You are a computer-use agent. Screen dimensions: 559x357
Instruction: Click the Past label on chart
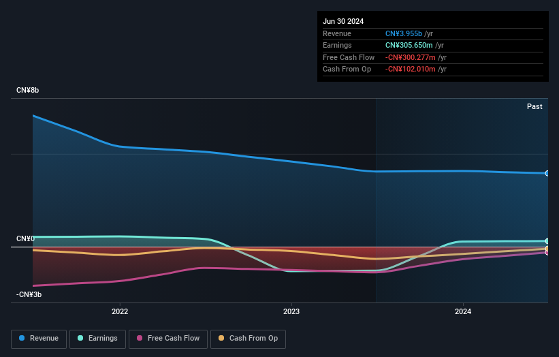[534, 106]
